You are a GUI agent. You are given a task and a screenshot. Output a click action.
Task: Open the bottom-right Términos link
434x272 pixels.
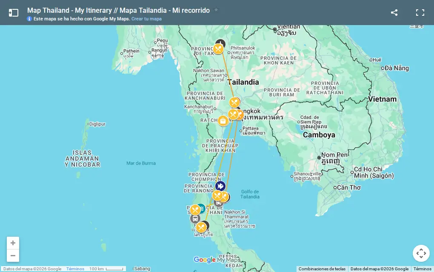pyautogui.click(x=423, y=269)
